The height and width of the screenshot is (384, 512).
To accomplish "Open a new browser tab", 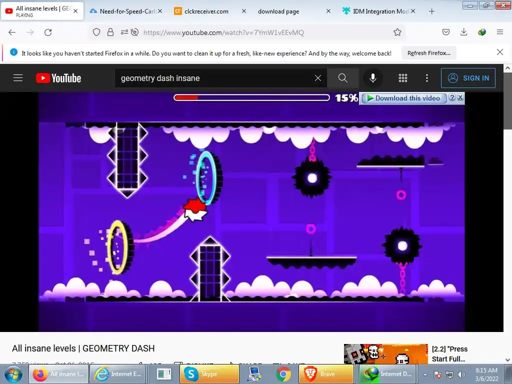I will pyautogui.click(x=431, y=11).
